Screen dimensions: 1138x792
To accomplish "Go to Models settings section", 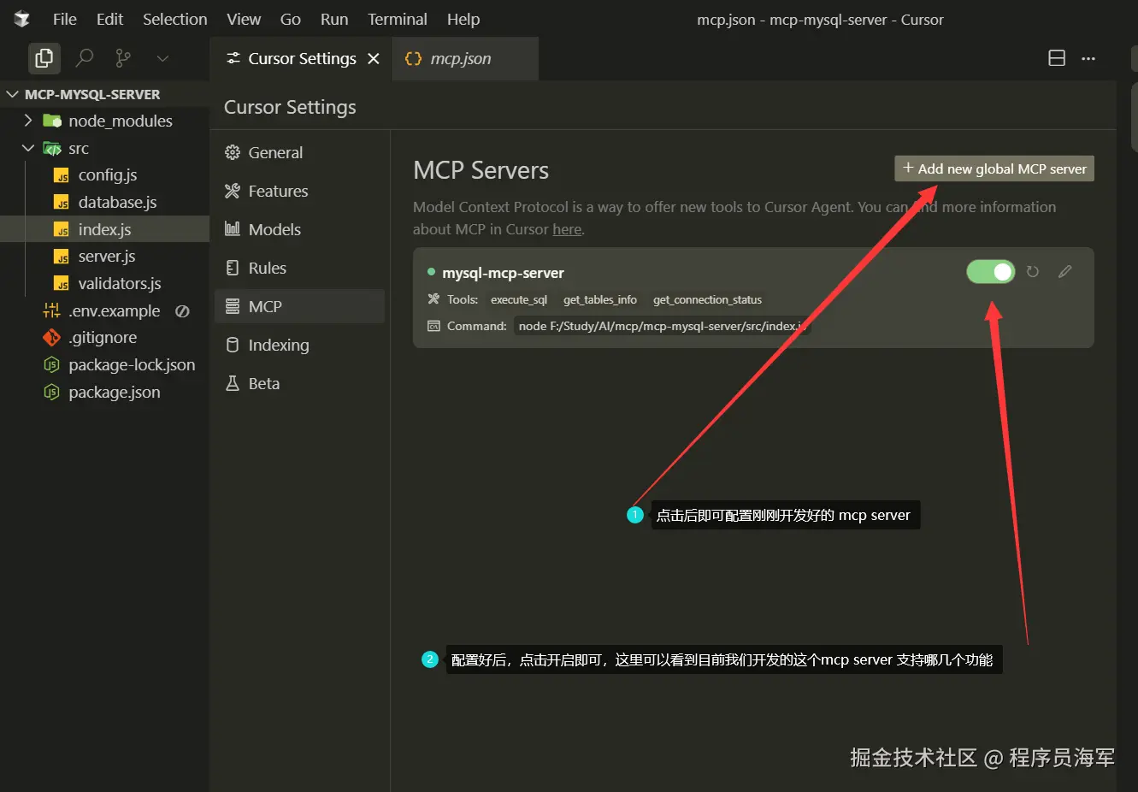I will [x=299, y=229].
